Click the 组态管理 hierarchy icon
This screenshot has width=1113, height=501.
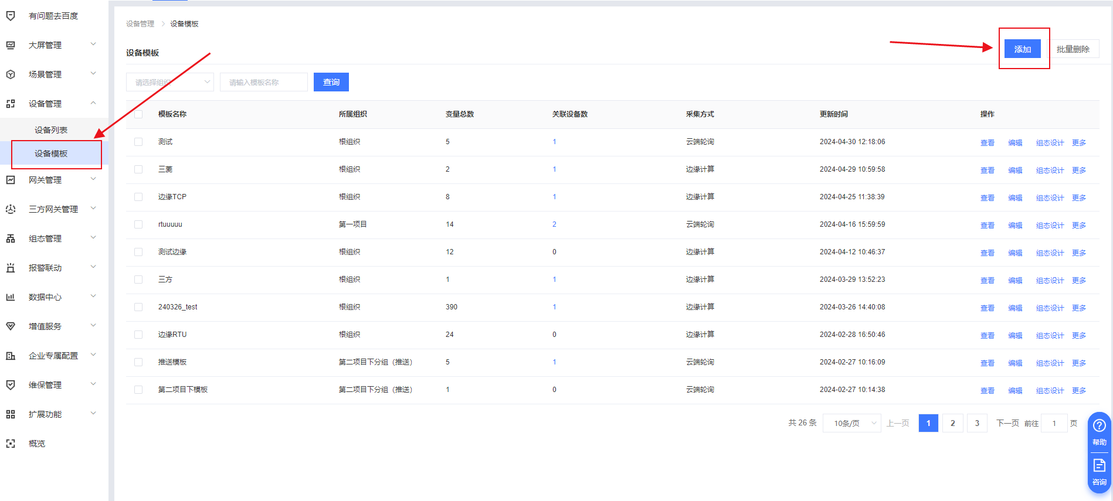[x=11, y=238]
